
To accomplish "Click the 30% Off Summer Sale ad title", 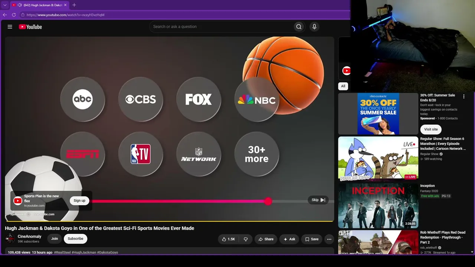I will pos(438,98).
